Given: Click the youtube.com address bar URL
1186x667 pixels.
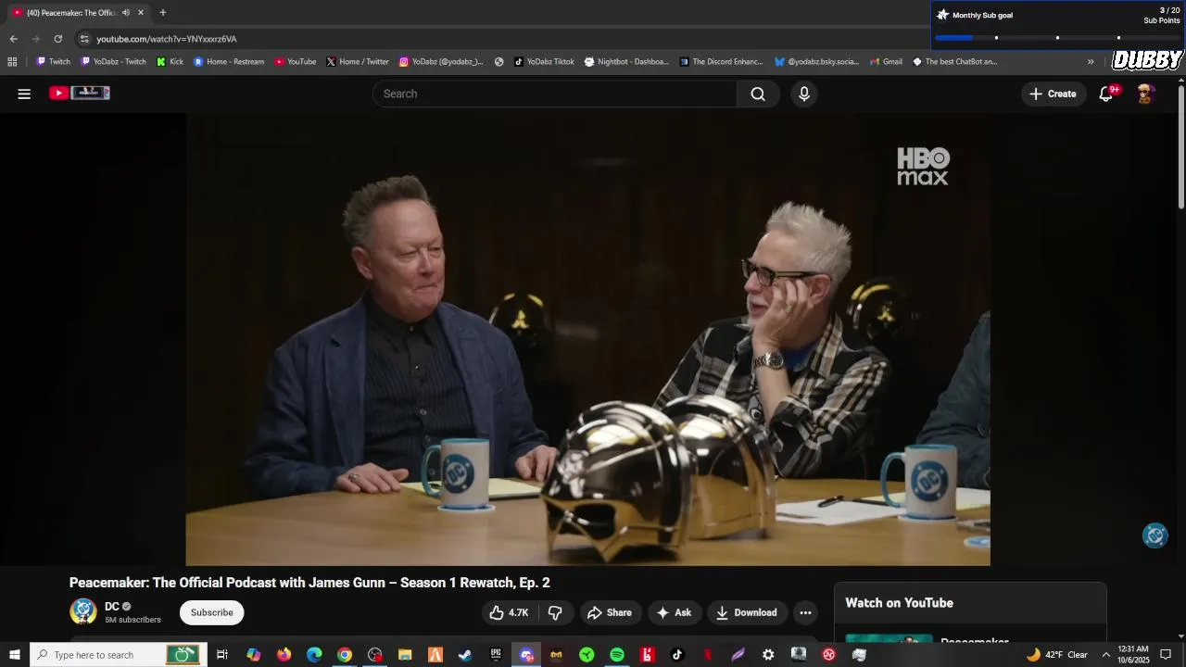Looking at the screenshot, I should 167,39.
